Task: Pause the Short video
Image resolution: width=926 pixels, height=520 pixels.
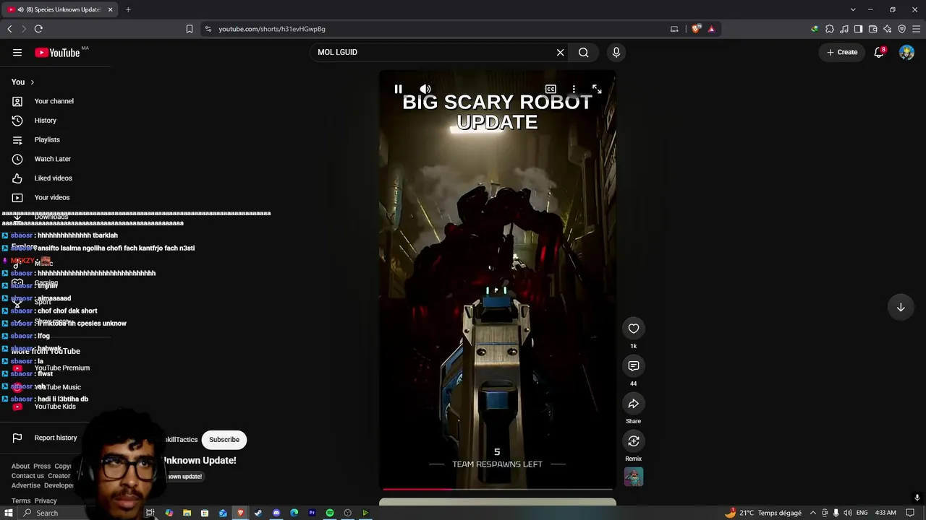Action: 398,89
